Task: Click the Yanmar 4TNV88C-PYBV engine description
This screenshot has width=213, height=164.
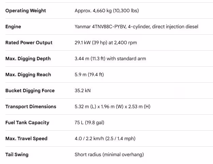Action: click(x=136, y=27)
